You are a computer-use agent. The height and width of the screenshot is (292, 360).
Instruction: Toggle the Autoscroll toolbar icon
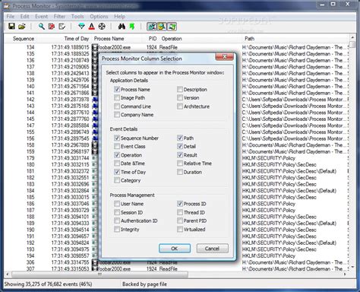52,27
